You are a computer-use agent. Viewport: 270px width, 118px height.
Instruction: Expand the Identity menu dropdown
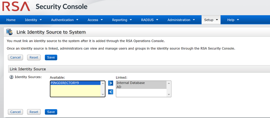(x=33, y=20)
